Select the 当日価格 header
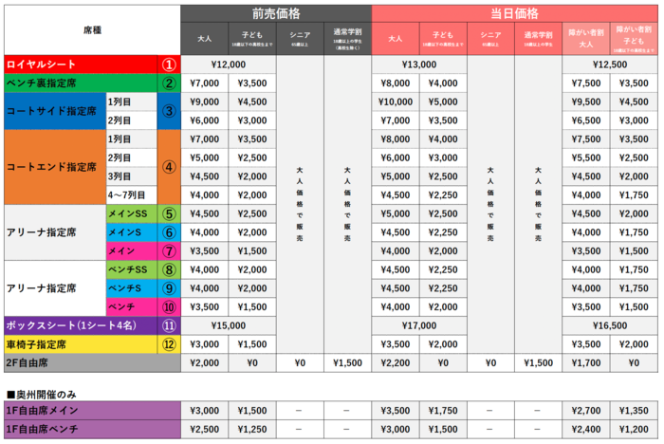The width and height of the screenshot is (664, 444). point(513,13)
